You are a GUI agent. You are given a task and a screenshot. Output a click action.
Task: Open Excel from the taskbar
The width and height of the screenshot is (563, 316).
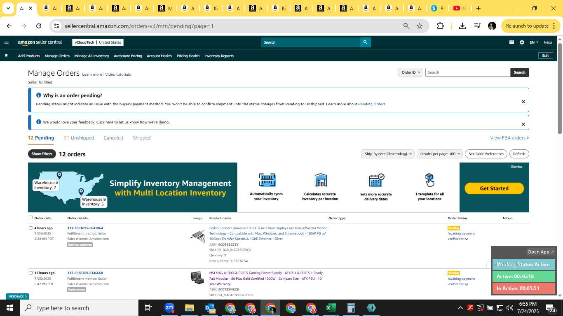[331, 308]
